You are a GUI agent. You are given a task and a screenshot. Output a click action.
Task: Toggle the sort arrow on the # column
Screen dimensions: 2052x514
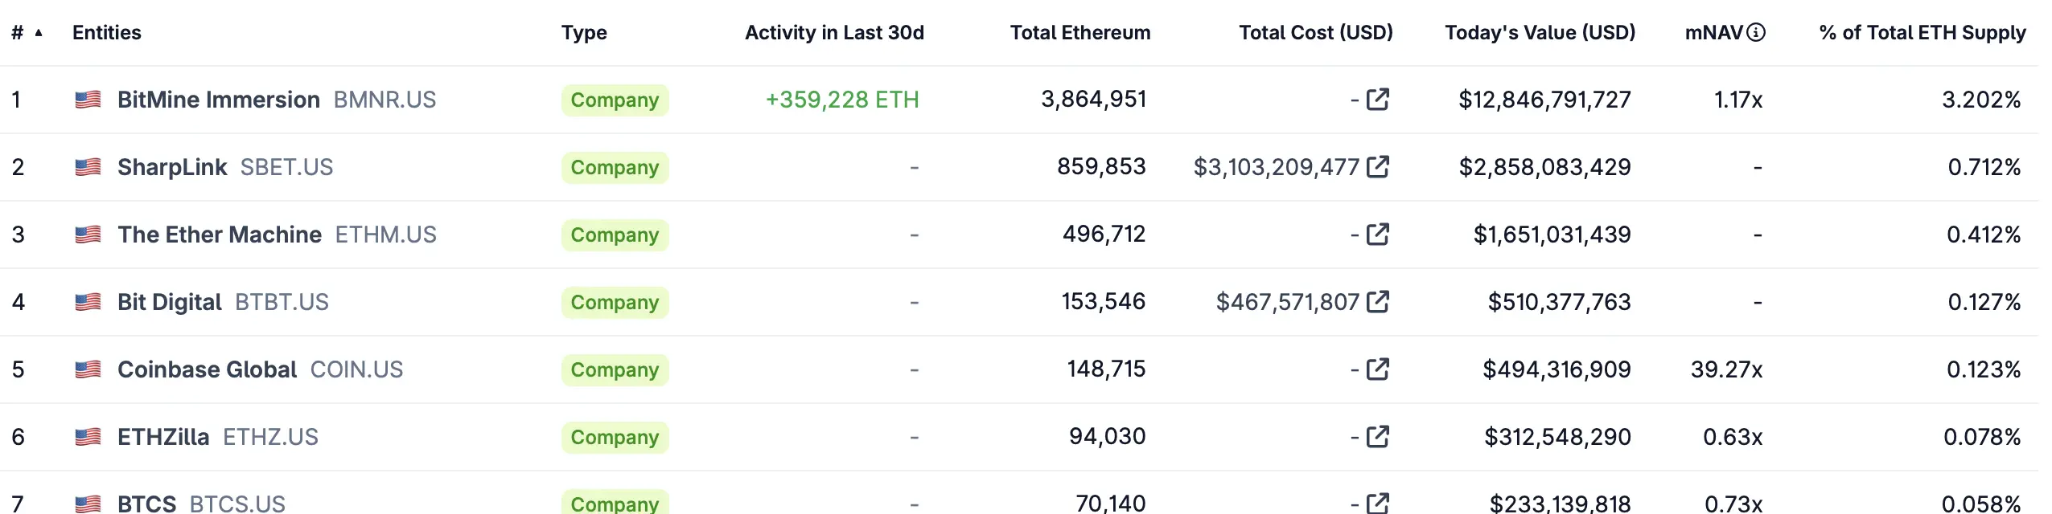[x=37, y=33]
